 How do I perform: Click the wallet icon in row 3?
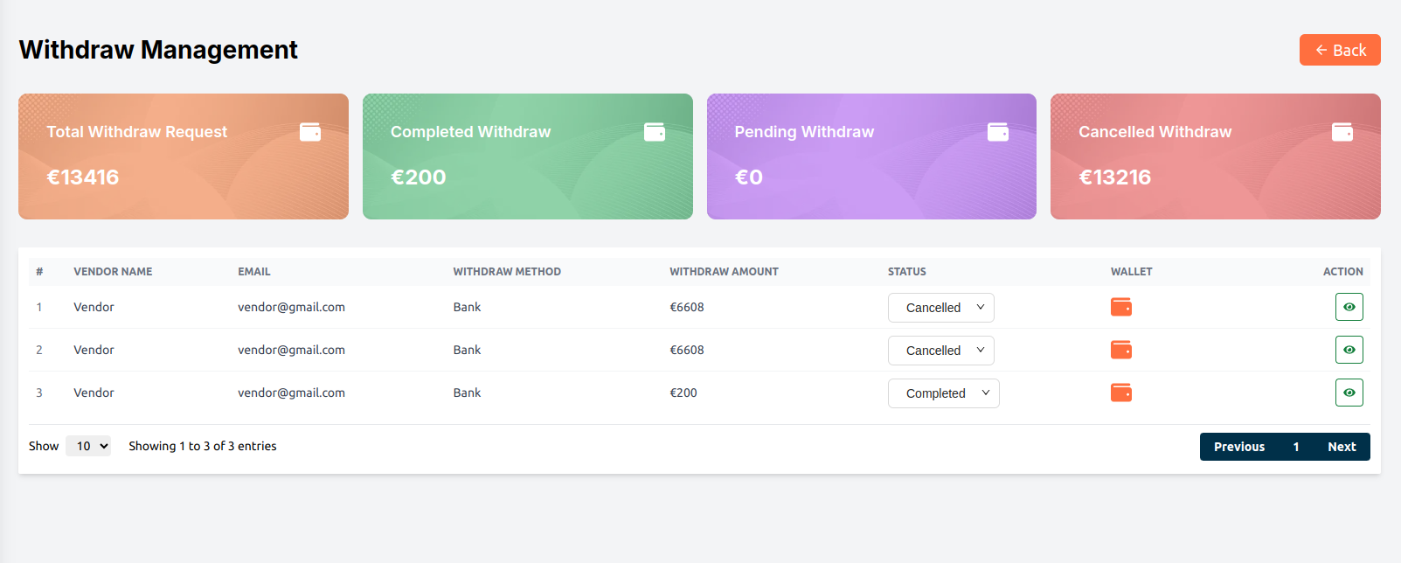(x=1120, y=393)
